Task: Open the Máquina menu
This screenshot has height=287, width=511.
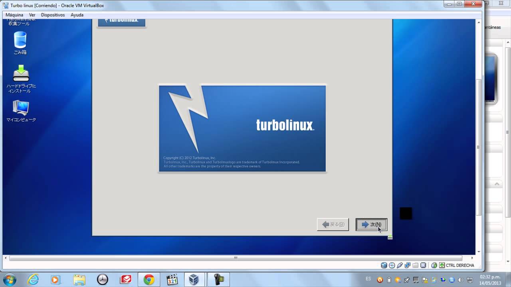Action: [14, 15]
